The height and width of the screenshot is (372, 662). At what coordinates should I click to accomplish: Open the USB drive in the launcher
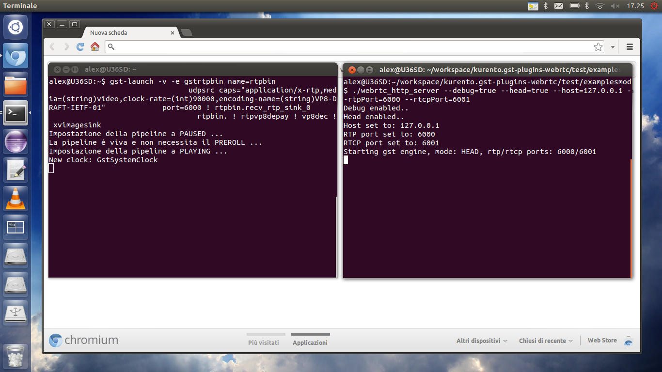(x=16, y=313)
